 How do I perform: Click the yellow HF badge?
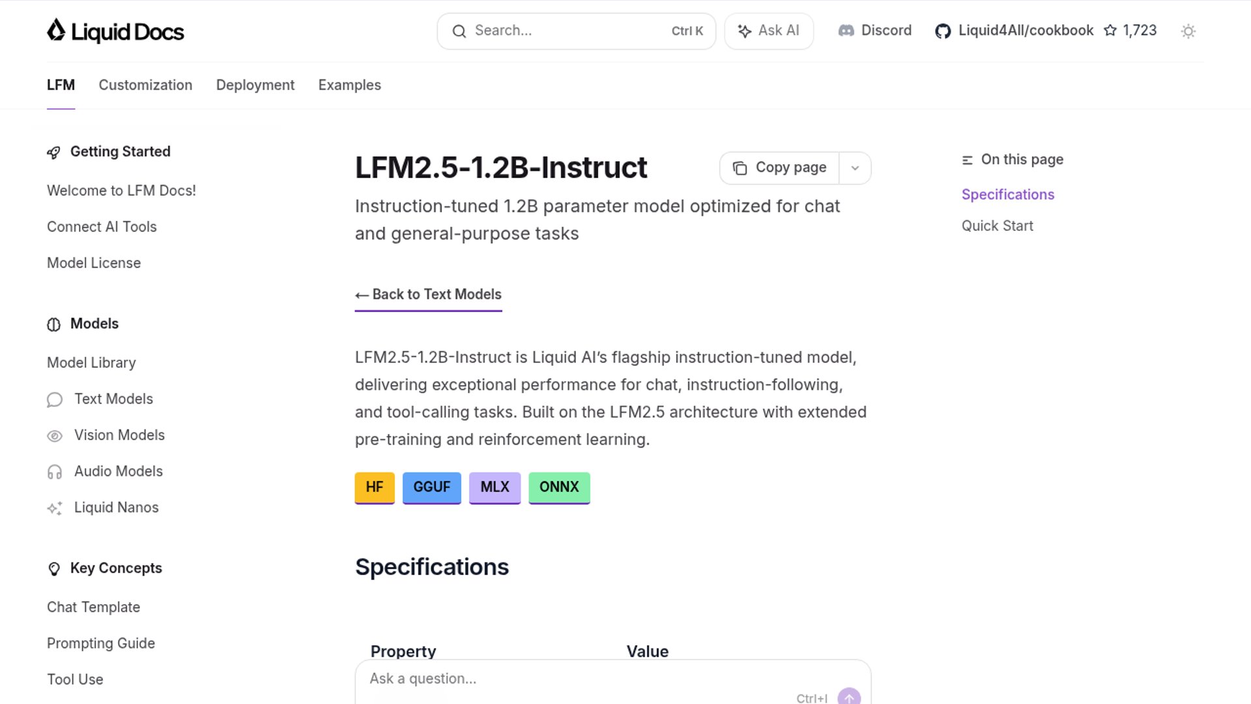375,487
